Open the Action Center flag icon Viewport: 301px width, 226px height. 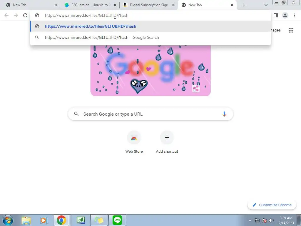[x=264, y=220]
